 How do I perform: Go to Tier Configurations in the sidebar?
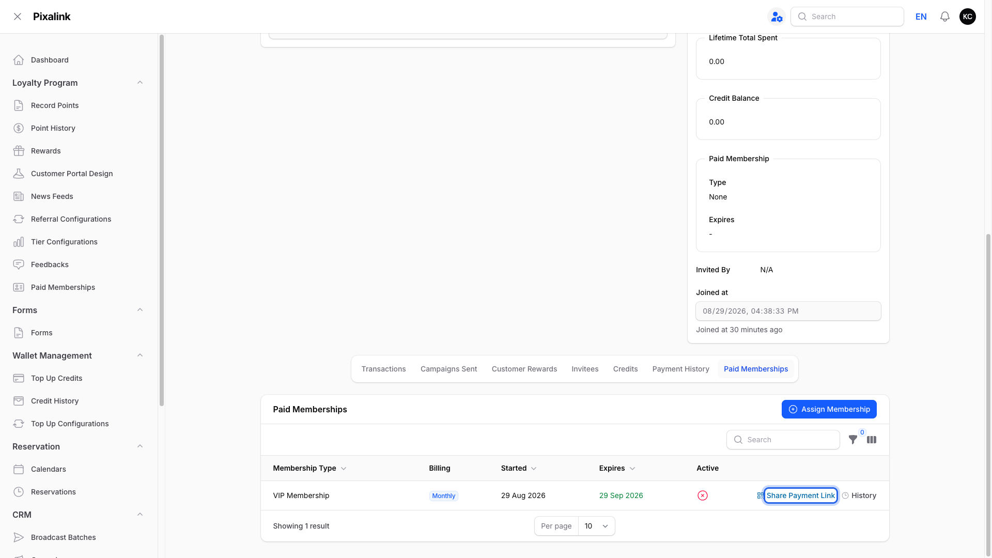(x=64, y=242)
